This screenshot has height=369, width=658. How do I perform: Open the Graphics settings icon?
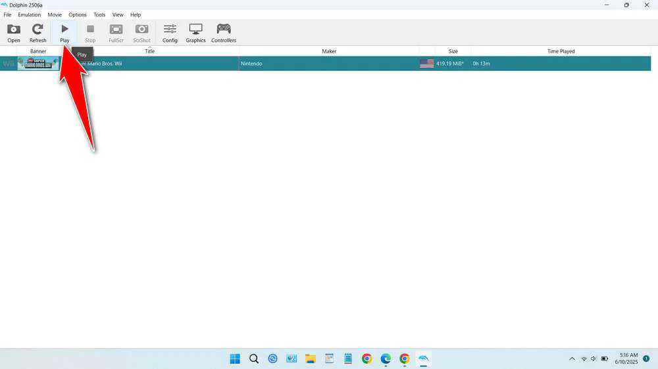tap(195, 33)
